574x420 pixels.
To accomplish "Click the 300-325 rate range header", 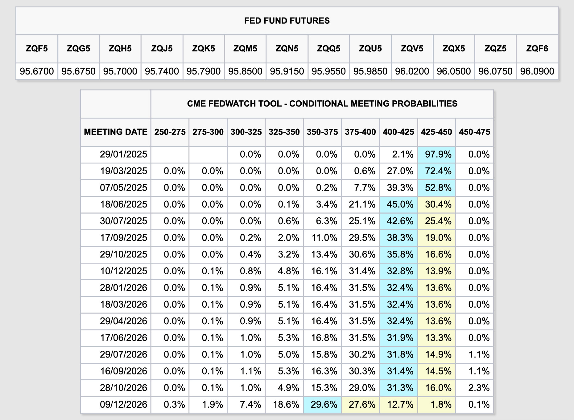I will 246,132.
